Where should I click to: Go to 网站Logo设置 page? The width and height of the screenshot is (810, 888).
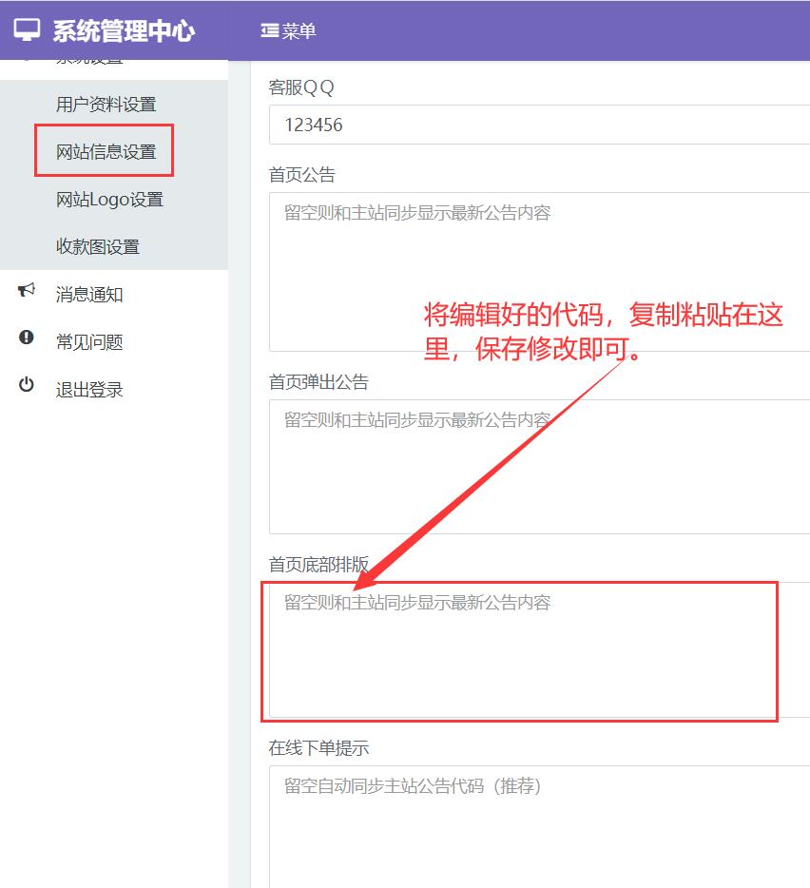click(x=109, y=200)
